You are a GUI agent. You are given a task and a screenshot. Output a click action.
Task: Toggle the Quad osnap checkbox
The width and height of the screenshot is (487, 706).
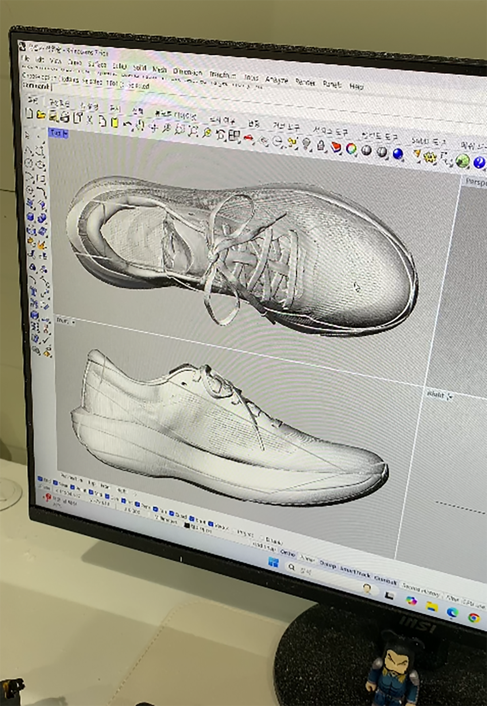[172, 513]
